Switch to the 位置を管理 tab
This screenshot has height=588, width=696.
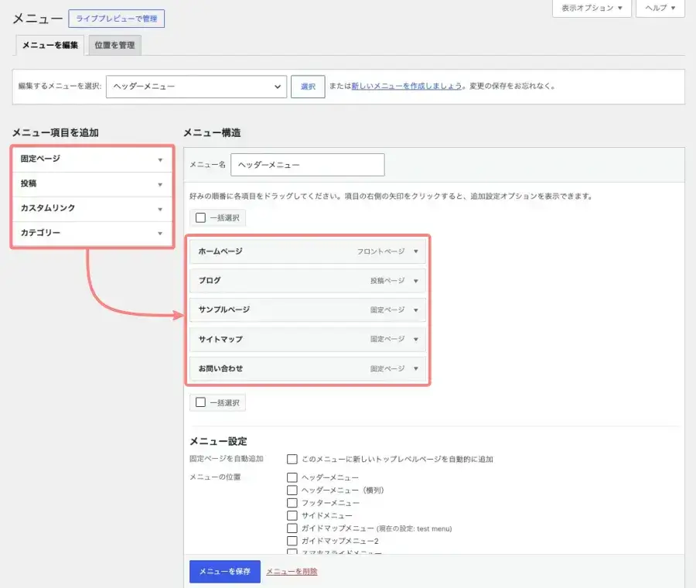click(x=114, y=46)
